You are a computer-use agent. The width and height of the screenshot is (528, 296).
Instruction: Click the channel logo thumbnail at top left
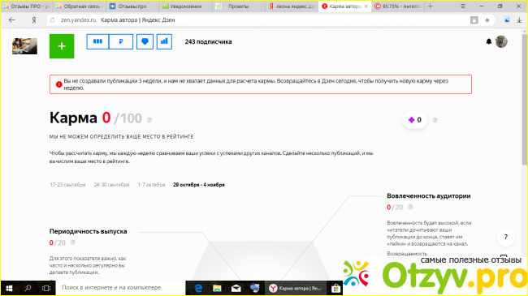click(x=24, y=46)
